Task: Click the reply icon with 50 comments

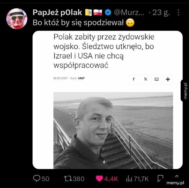Action: (37, 178)
